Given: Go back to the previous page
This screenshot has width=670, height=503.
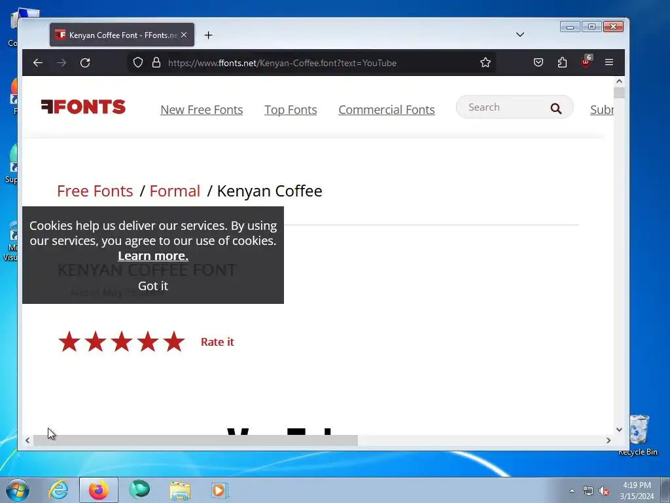Looking at the screenshot, I should tap(38, 63).
